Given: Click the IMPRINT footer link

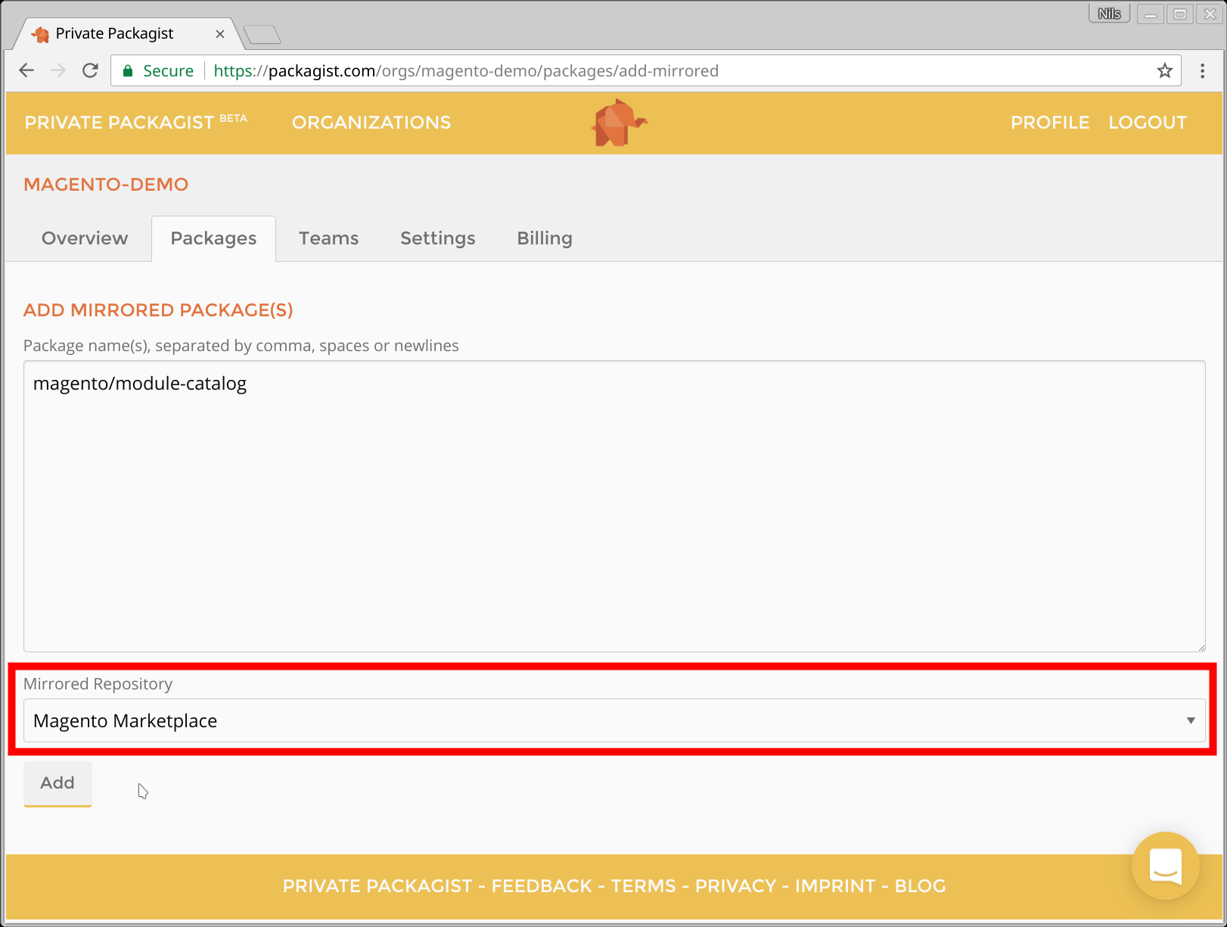Looking at the screenshot, I should (x=835, y=886).
